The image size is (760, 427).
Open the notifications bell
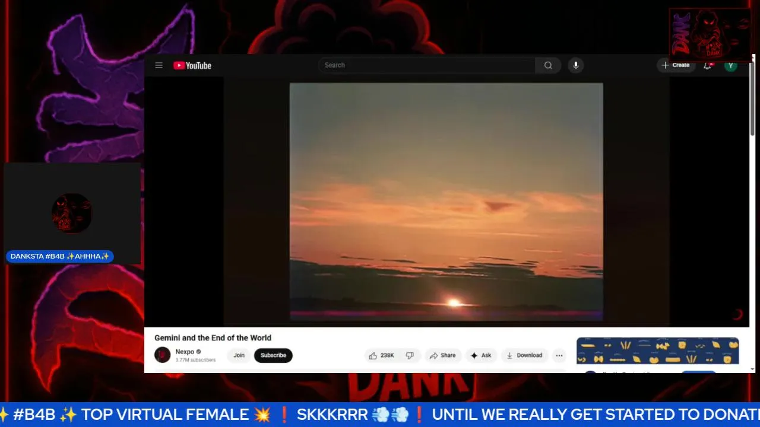707,65
